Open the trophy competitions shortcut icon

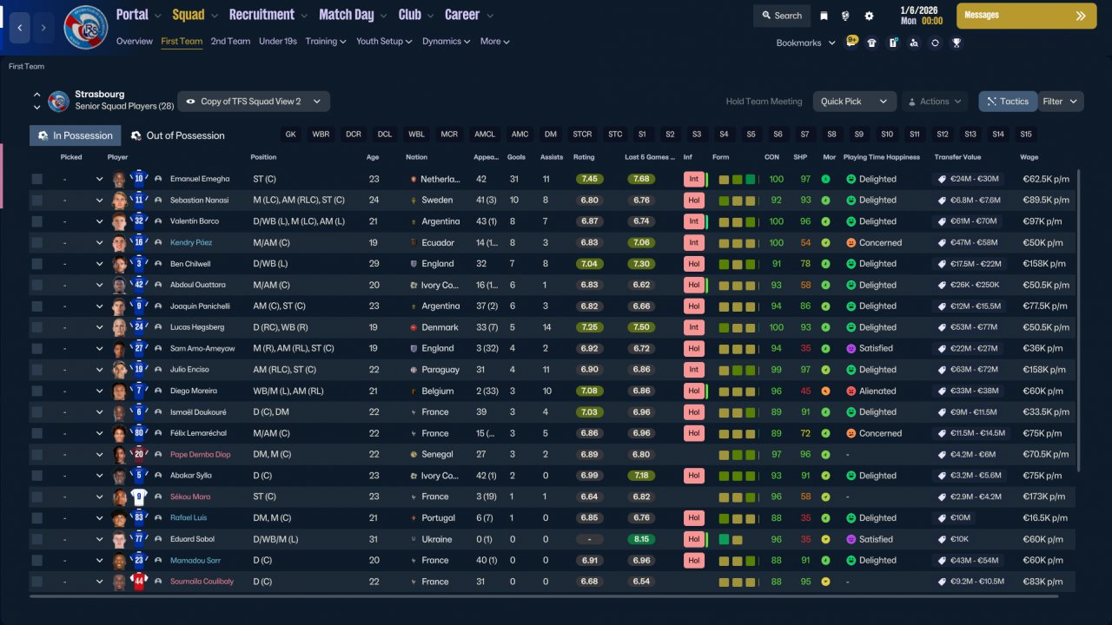[956, 43]
